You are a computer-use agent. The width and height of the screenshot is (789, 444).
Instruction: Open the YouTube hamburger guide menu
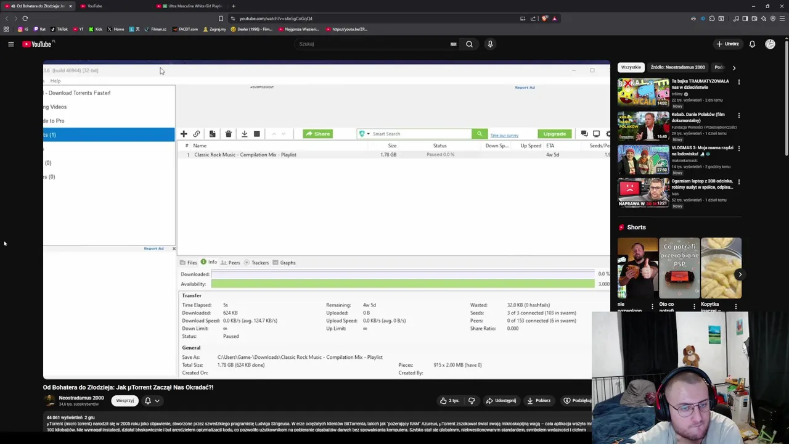tap(10, 44)
